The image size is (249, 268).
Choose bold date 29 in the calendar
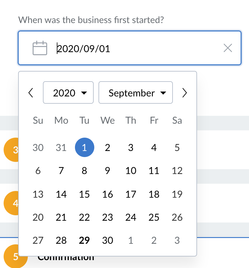pyautogui.click(x=85, y=240)
